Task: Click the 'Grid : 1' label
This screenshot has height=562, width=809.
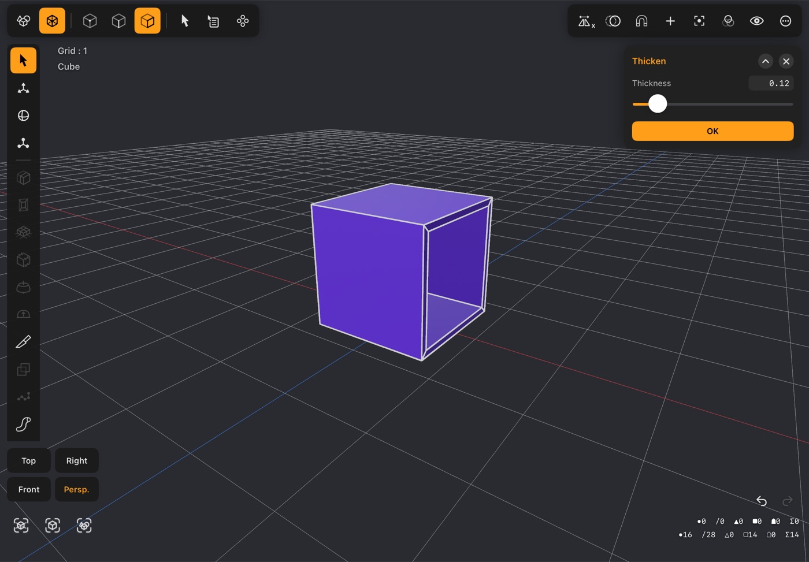Action: [73, 51]
